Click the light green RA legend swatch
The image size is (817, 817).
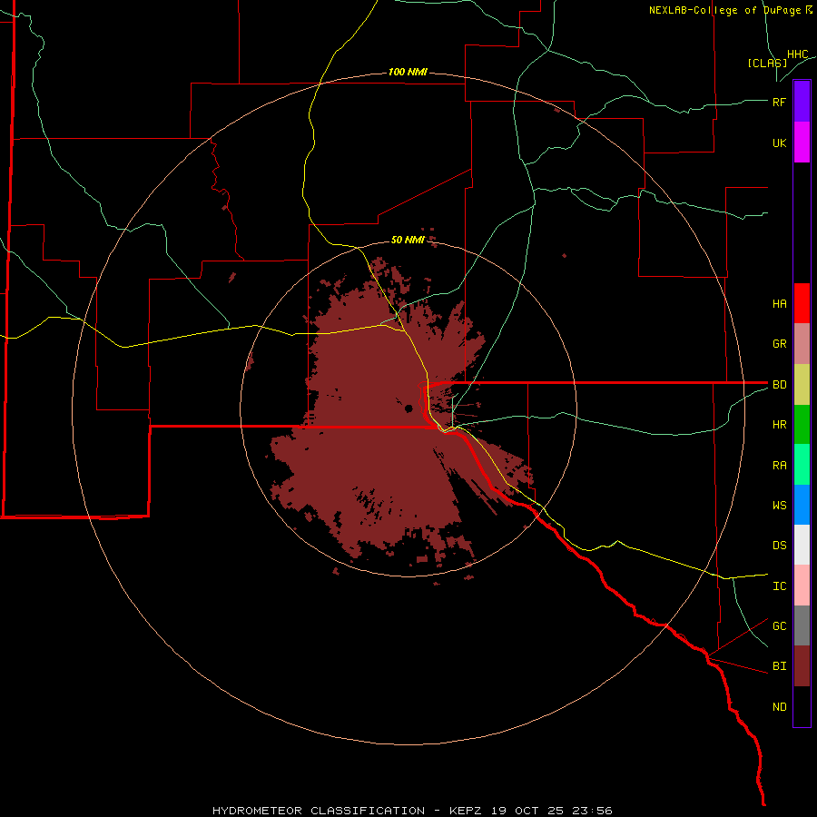(802, 465)
